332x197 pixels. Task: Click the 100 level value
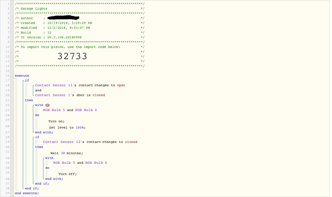coord(79,127)
